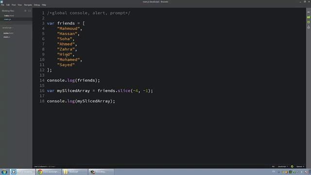Open the Spaces indentation dropdown
311x175 pixels.
click(300, 166)
